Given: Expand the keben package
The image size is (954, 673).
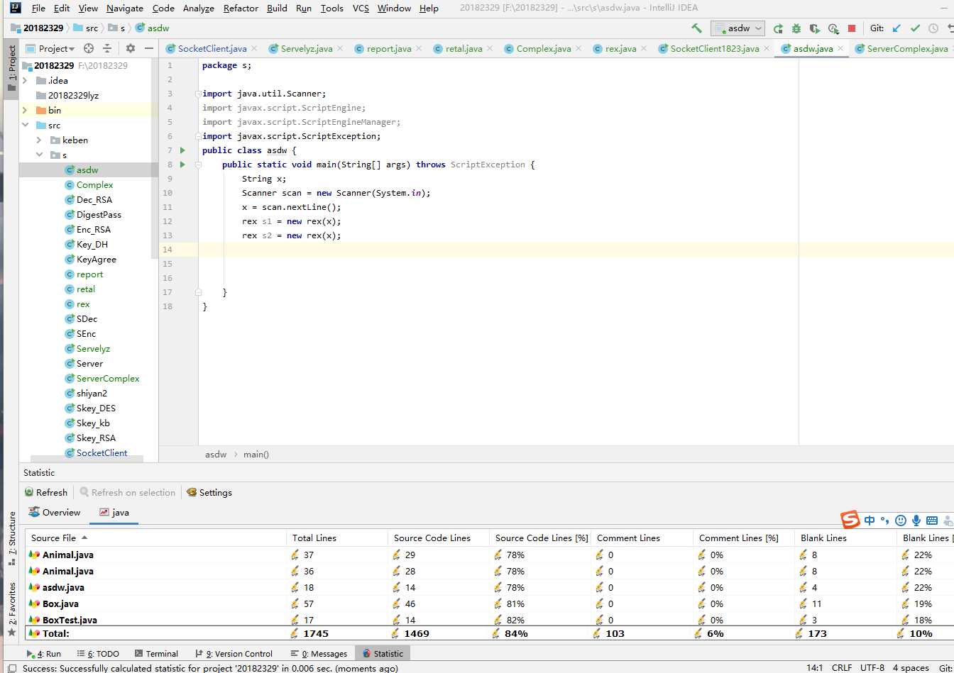Looking at the screenshot, I should click(x=39, y=140).
